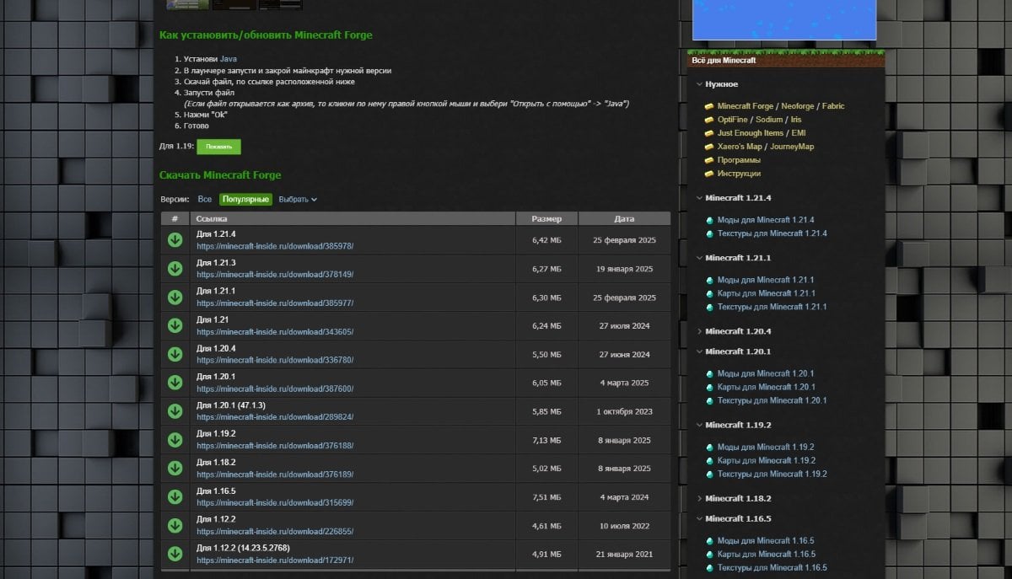Open the Java link in instructions
Viewport: 1012px width, 579px height.
[x=229, y=60]
